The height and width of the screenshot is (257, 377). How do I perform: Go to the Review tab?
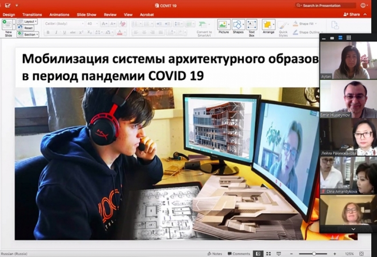click(110, 15)
